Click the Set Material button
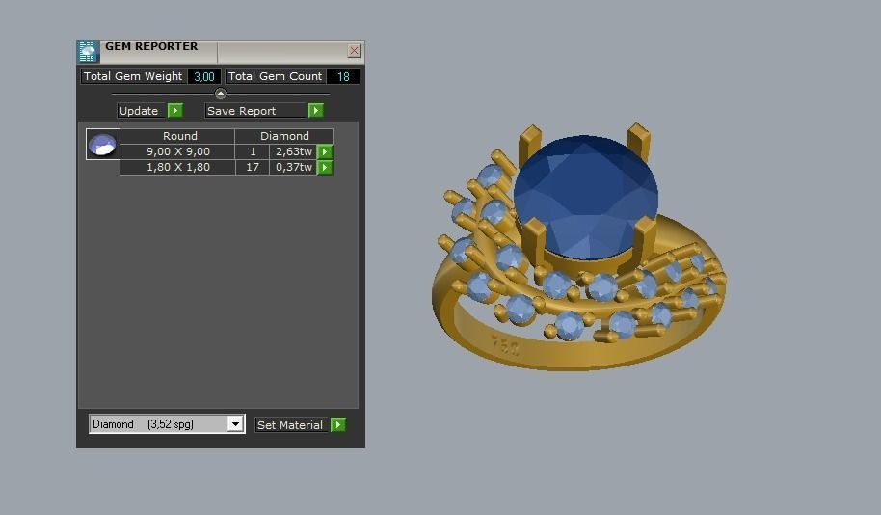 pos(292,425)
